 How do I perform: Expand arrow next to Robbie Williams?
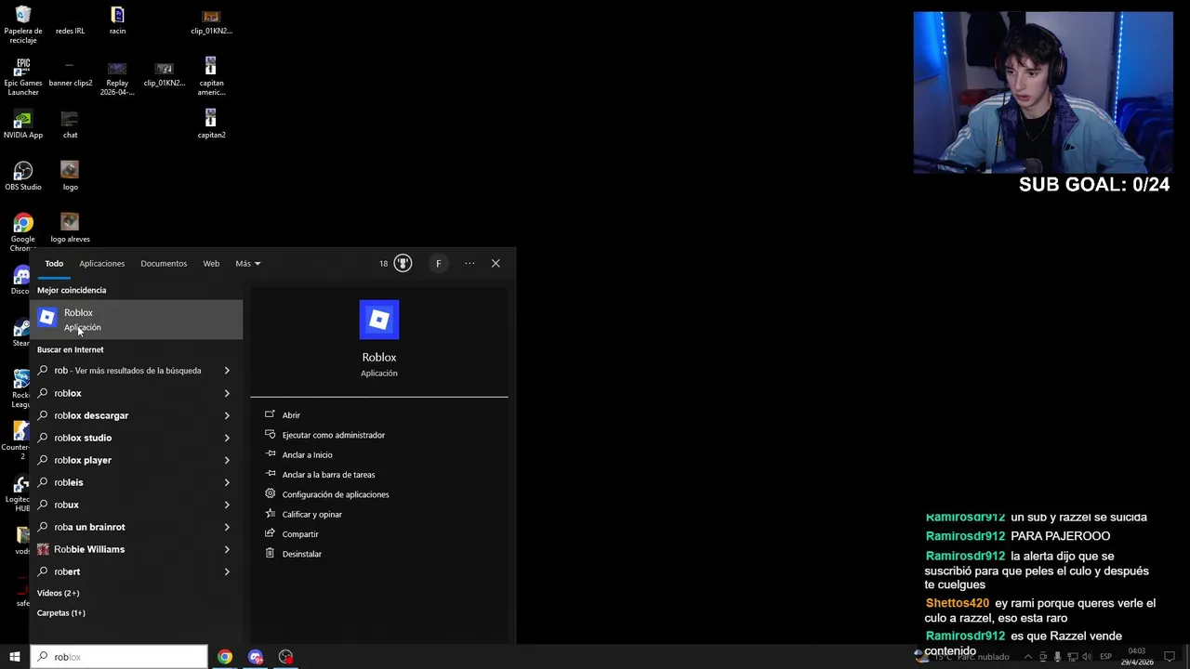[227, 549]
